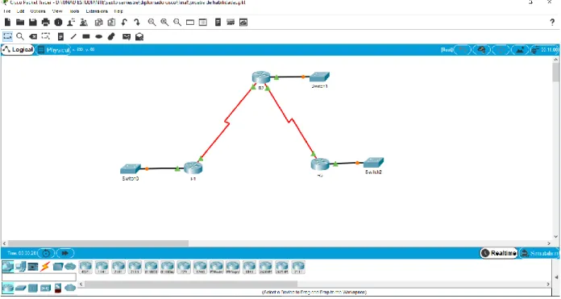This screenshot has height=299, width=561.
Task: Open Network Information round 'i' icon
Action: click(x=58, y=23)
